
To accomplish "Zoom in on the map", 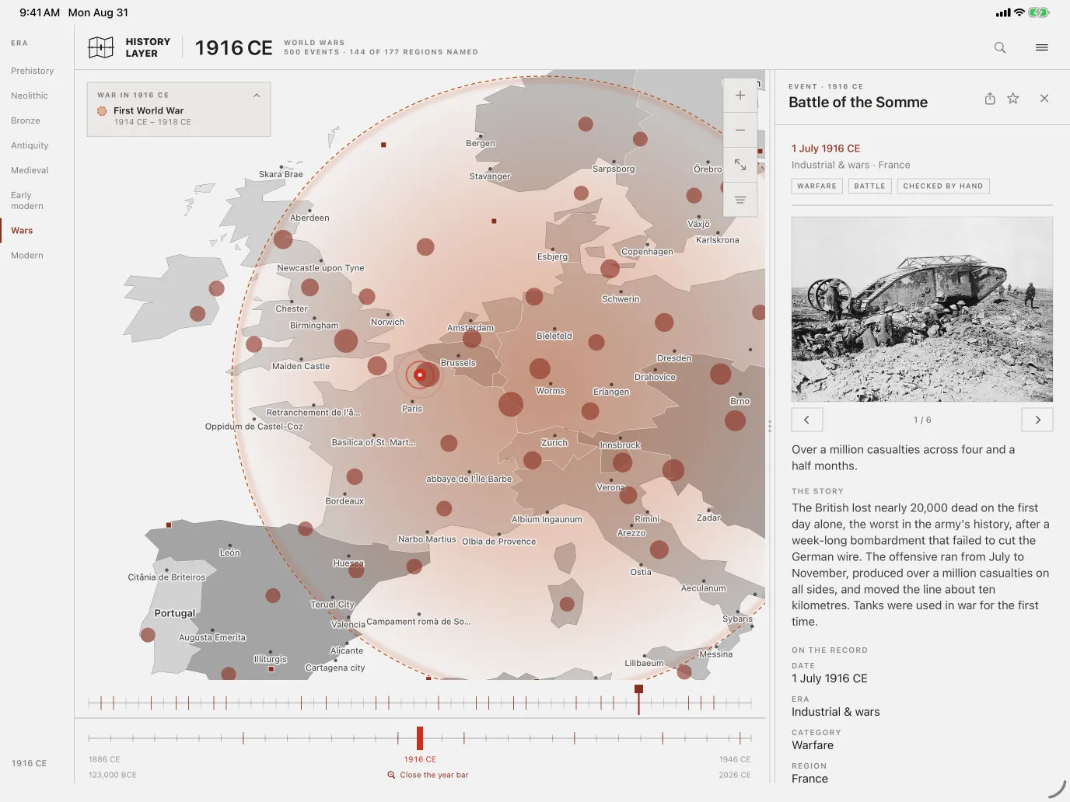I will 740,96.
